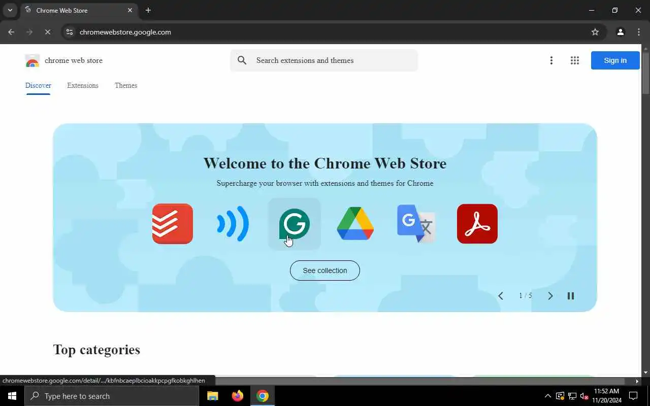This screenshot has height=406, width=650.
Task: Sign in to the web store
Action: [x=615, y=60]
